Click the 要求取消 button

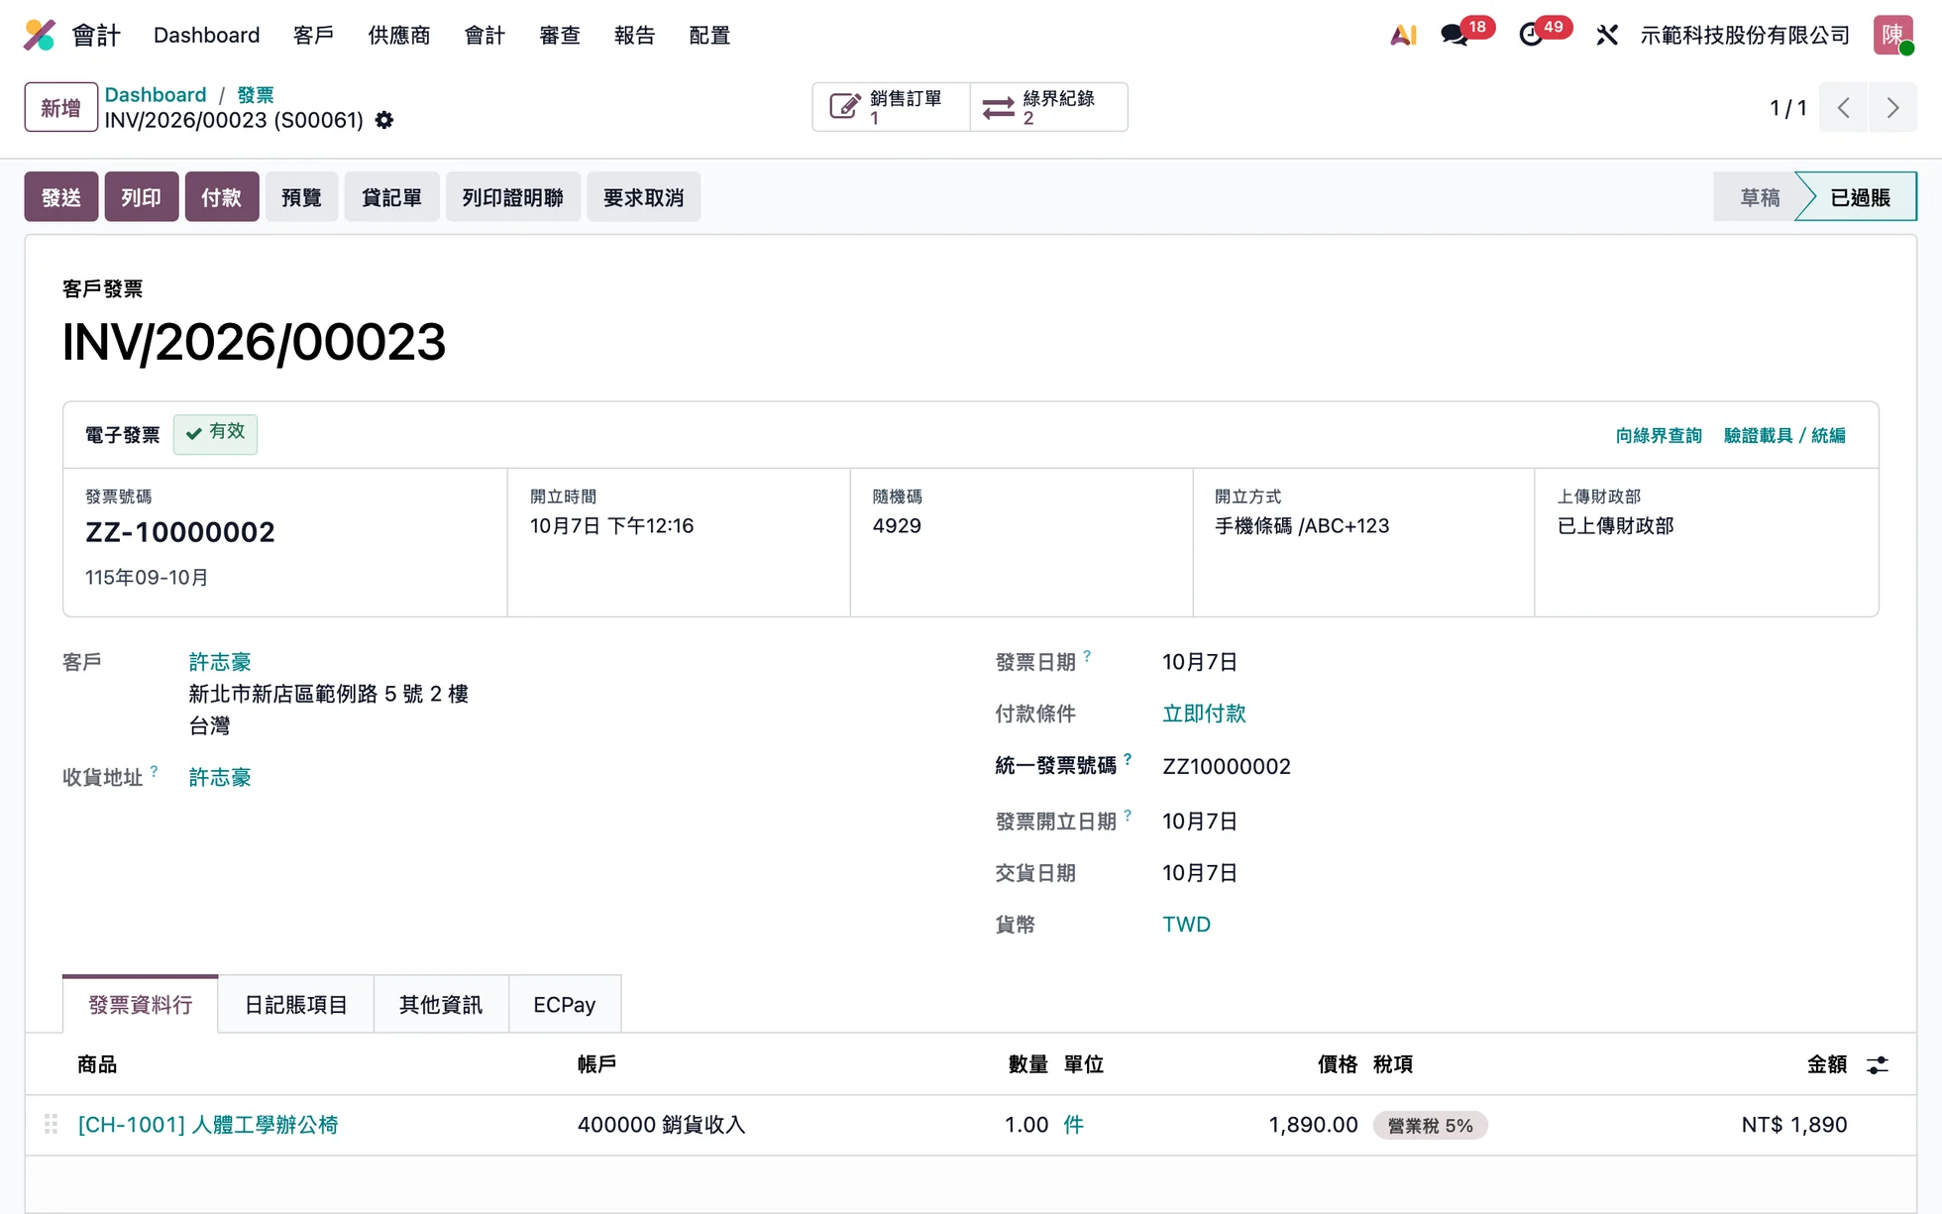(x=643, y=197)
